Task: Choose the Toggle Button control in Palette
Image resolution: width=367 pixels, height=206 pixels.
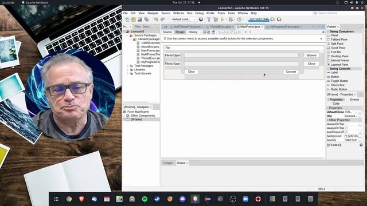Action: point(339,81)
